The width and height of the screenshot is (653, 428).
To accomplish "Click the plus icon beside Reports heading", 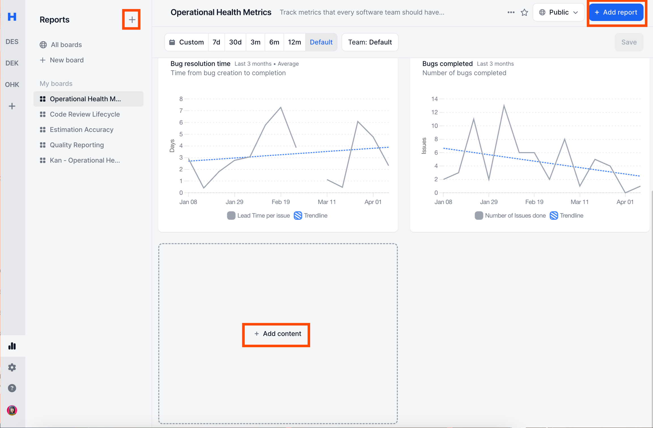I will [132, 20].
